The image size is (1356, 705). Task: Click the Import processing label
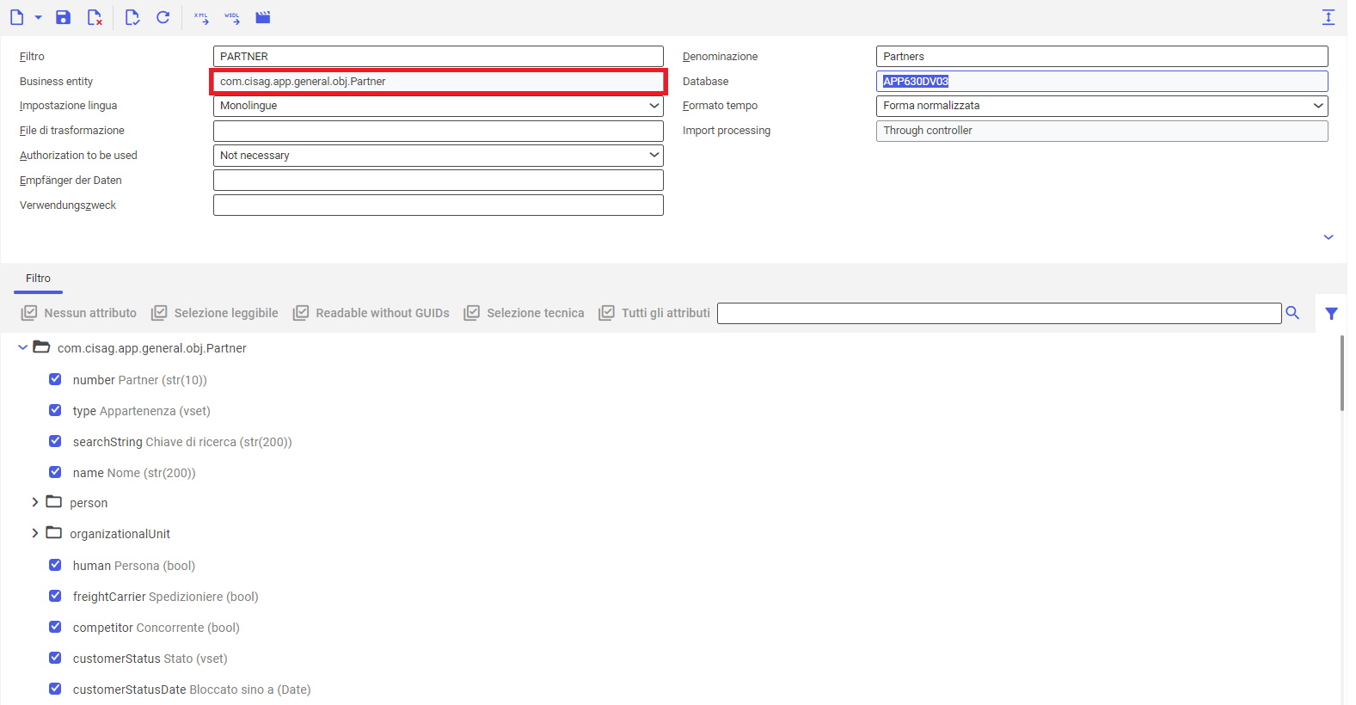click(x=727, y=131)
